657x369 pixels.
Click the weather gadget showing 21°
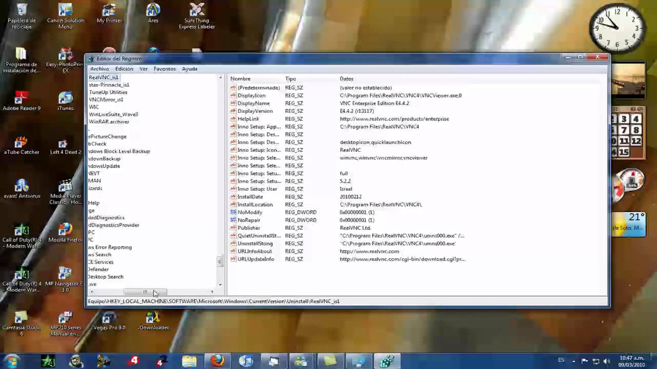click(628, 224)
